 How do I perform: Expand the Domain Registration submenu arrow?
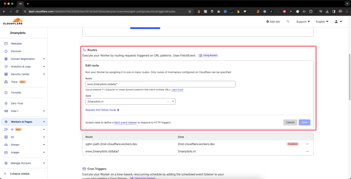44,59
